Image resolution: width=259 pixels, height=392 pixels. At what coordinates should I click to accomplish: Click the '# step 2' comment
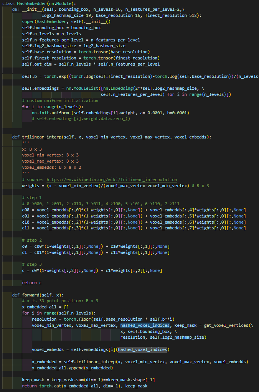click(x=32, y=240)
